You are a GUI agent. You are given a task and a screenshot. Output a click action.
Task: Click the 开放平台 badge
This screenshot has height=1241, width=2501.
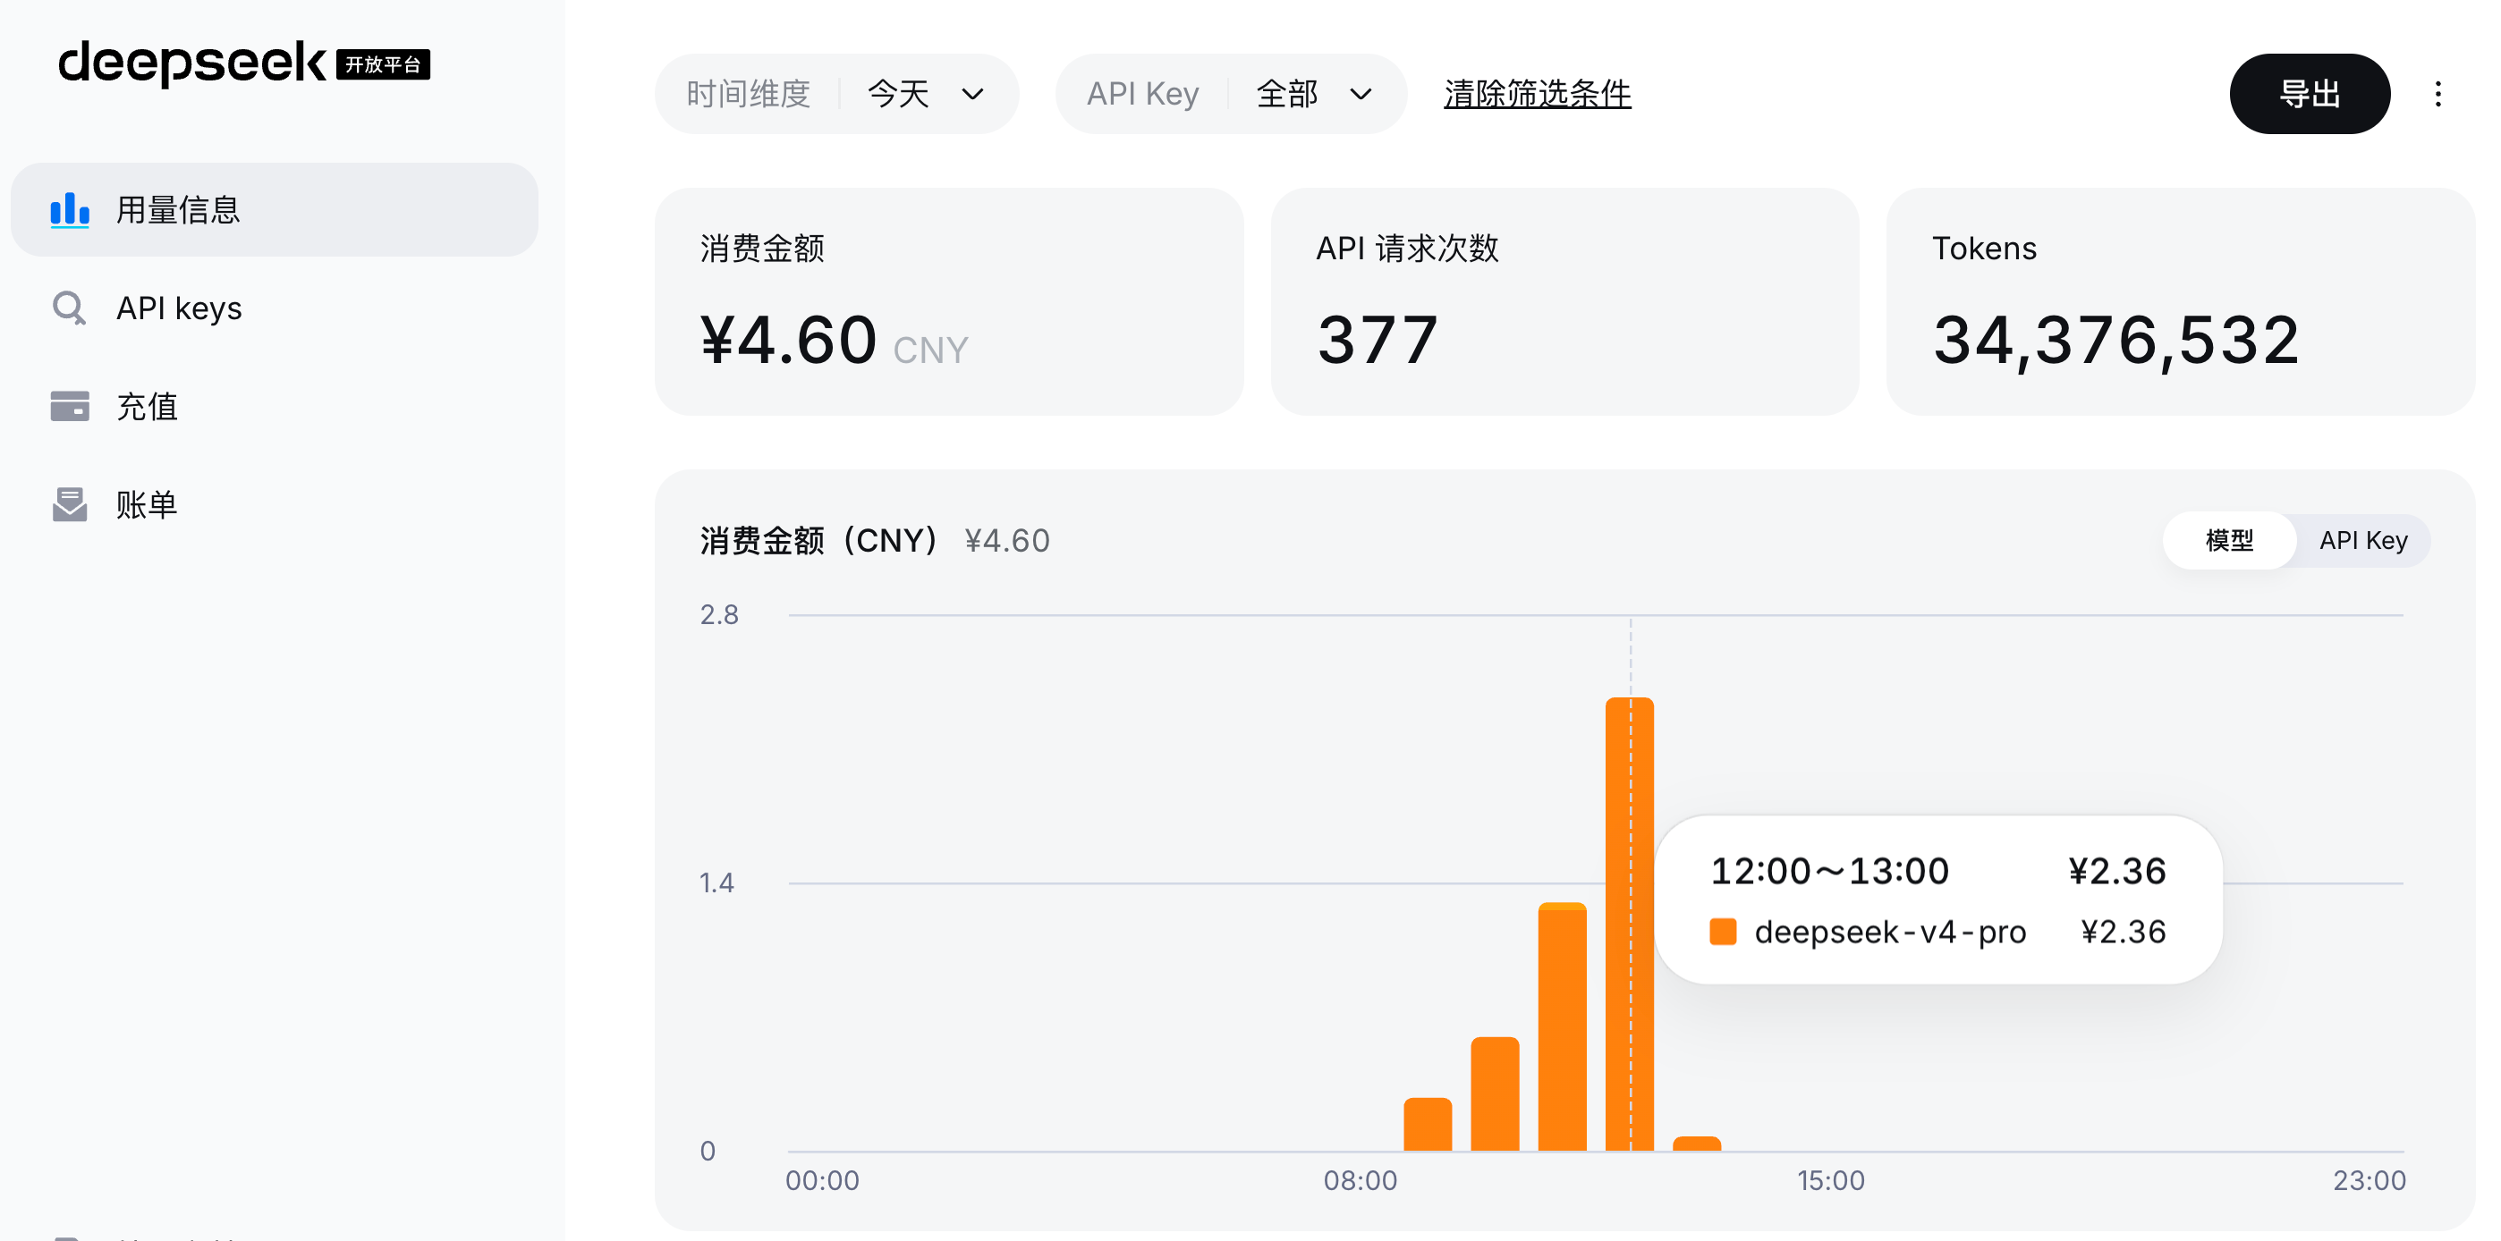point(383,65)
